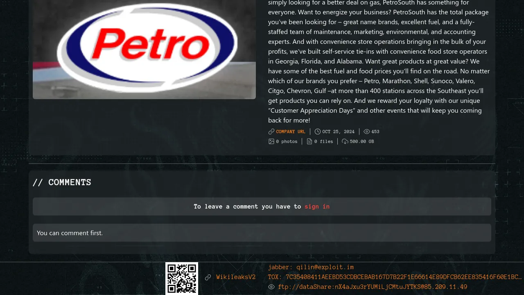Click the eye icon beside 453 views
524x295 pixels.
coord(367,132)
